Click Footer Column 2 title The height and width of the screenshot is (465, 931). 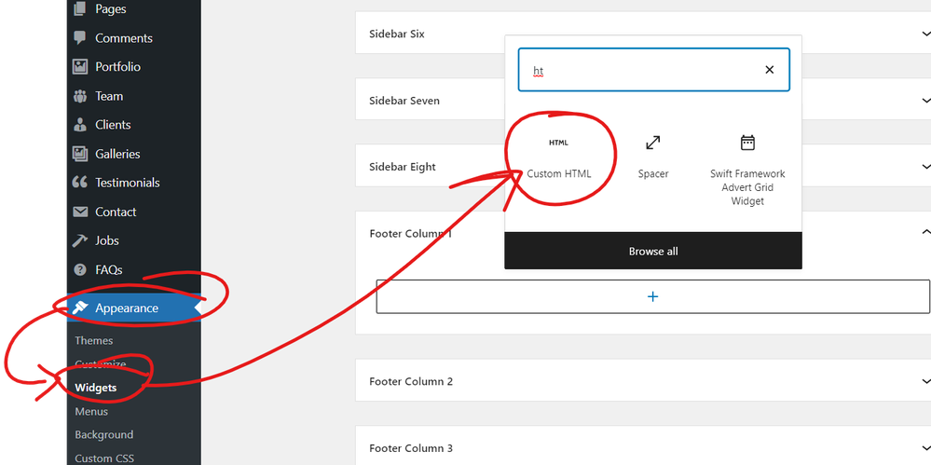click(x=411, y=381)
